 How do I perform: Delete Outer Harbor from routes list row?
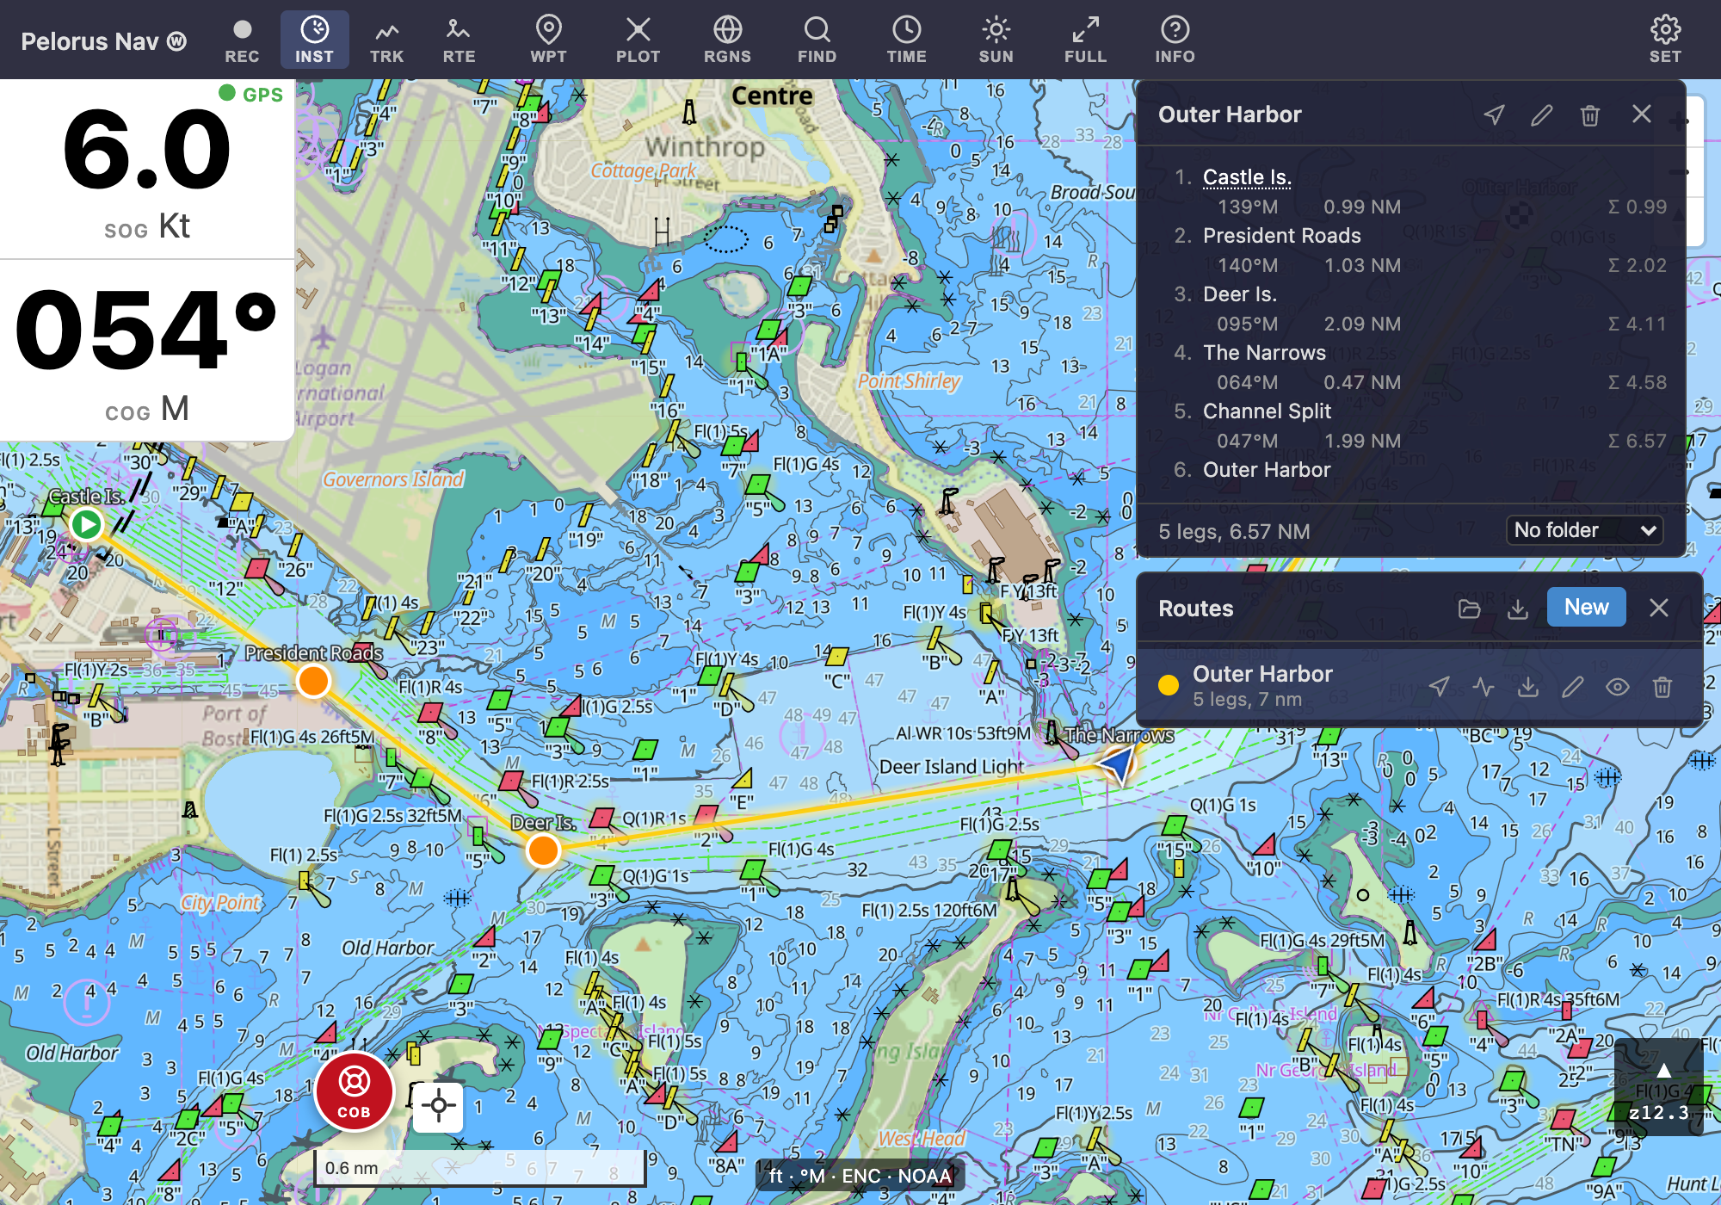pos(1662,686)
